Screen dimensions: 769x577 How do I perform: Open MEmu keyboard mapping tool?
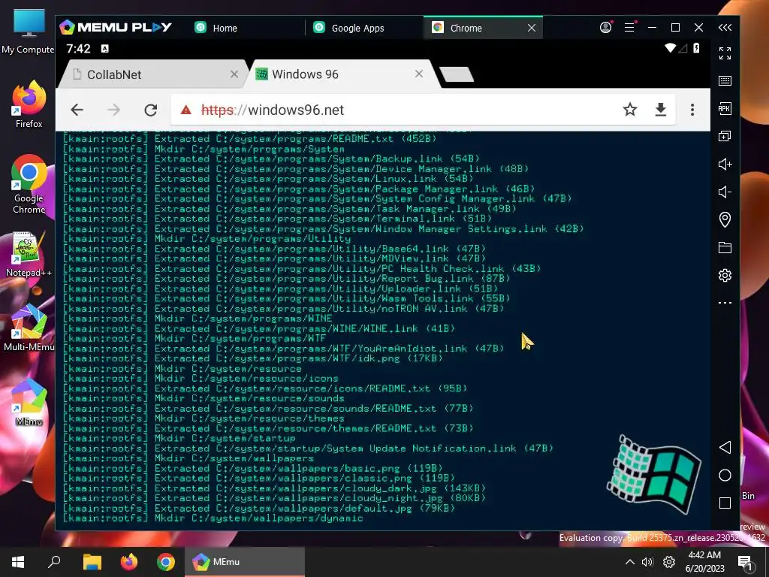[x=725, y=80]
